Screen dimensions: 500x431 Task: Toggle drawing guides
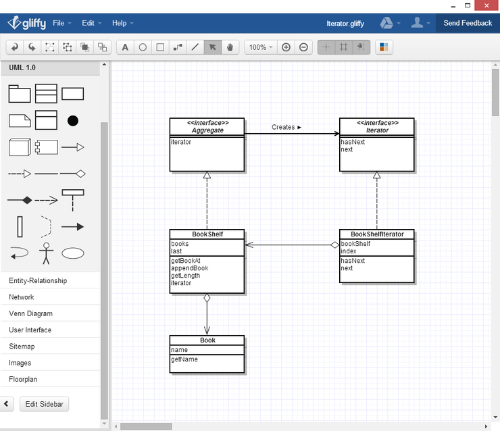coord(326,47)
